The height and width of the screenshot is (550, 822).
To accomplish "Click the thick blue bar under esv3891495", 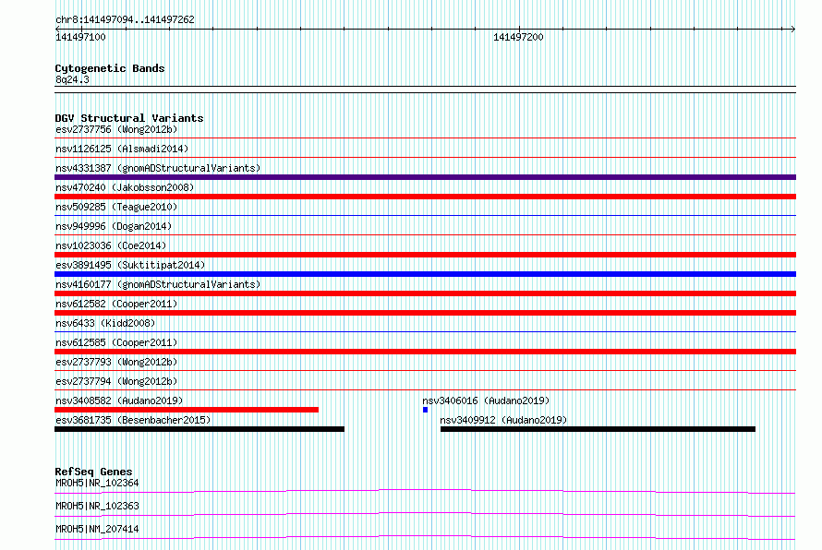I will pos(425,274).
